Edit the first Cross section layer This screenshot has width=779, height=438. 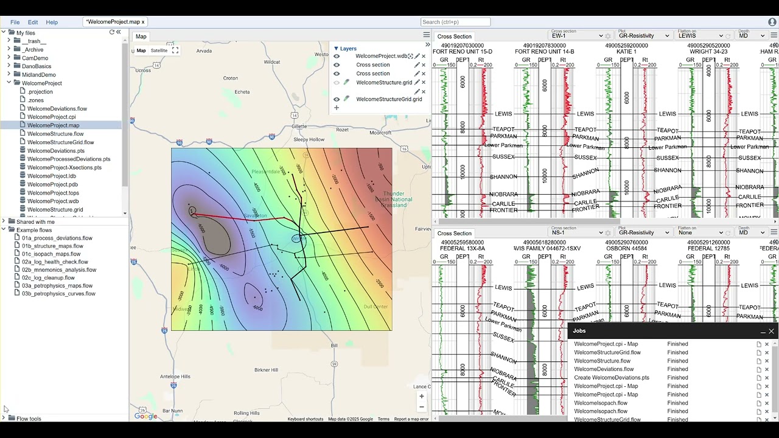point(417,65)
